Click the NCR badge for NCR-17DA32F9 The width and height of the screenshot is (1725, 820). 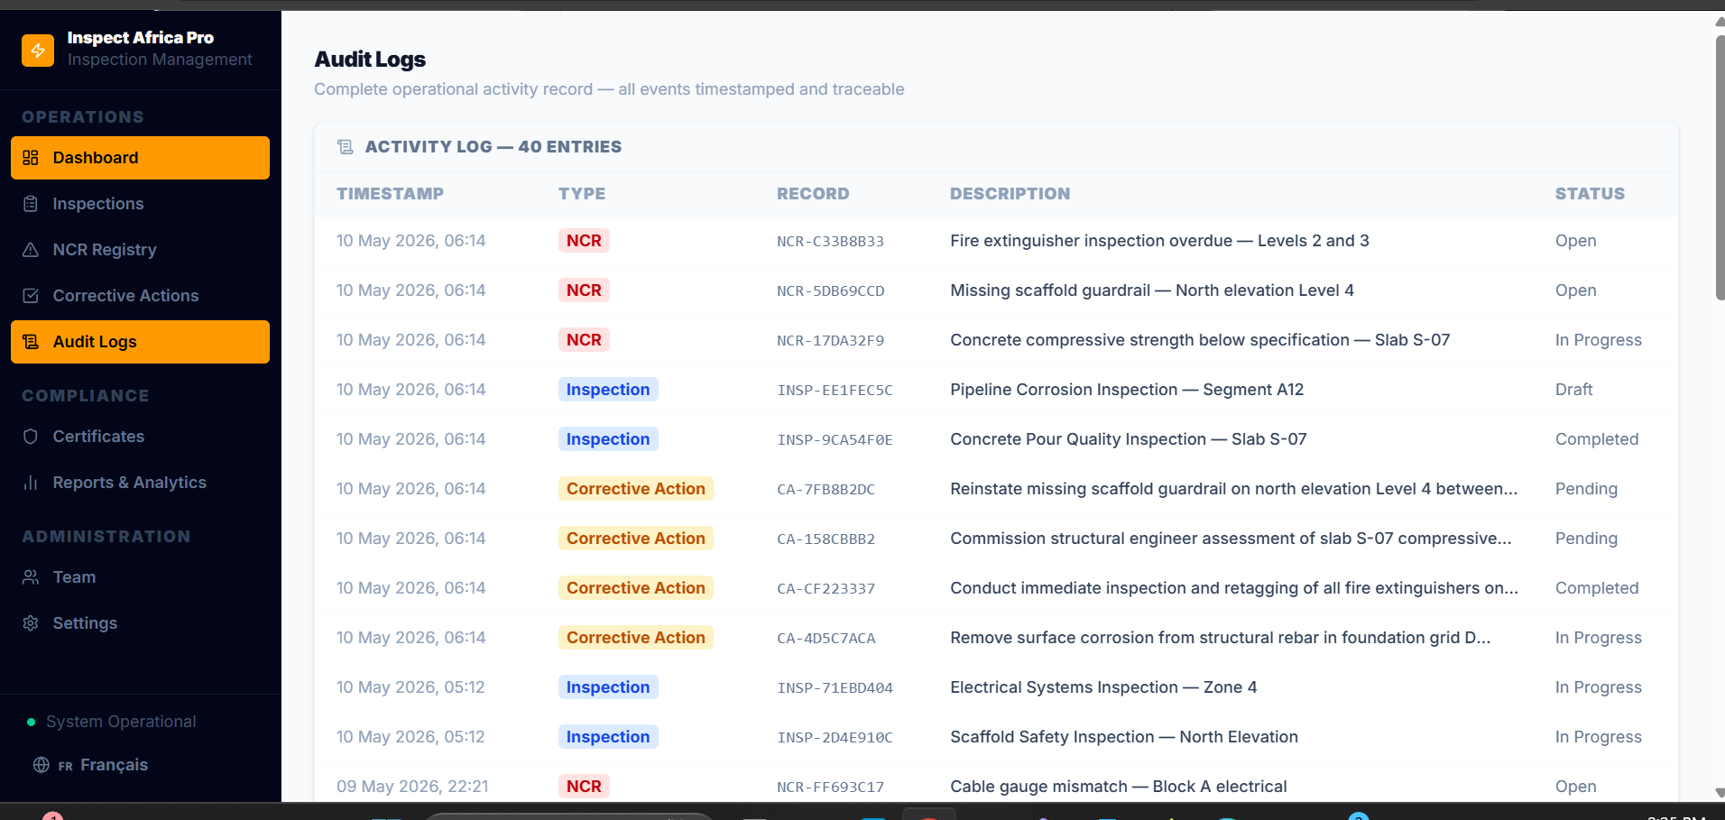[x=584, y=340]
